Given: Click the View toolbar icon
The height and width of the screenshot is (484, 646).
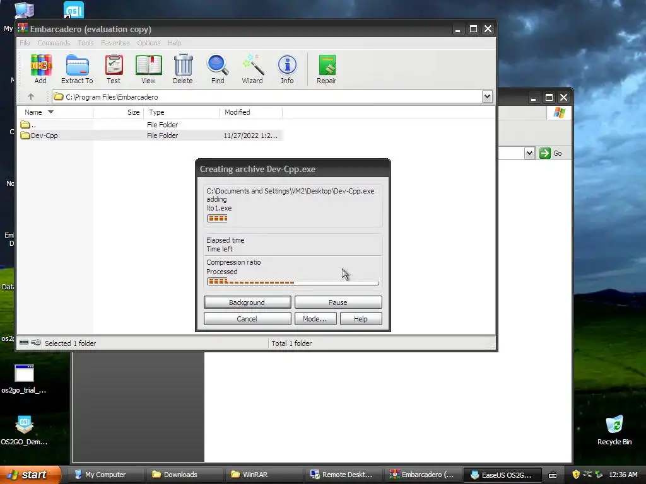Looking at the screenshot, I should (x=148, y=69).
